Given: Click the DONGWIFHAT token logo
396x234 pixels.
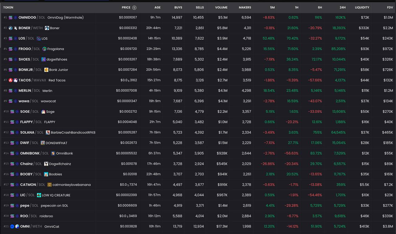Looking at the screenshot, I should tap(43, 143).
